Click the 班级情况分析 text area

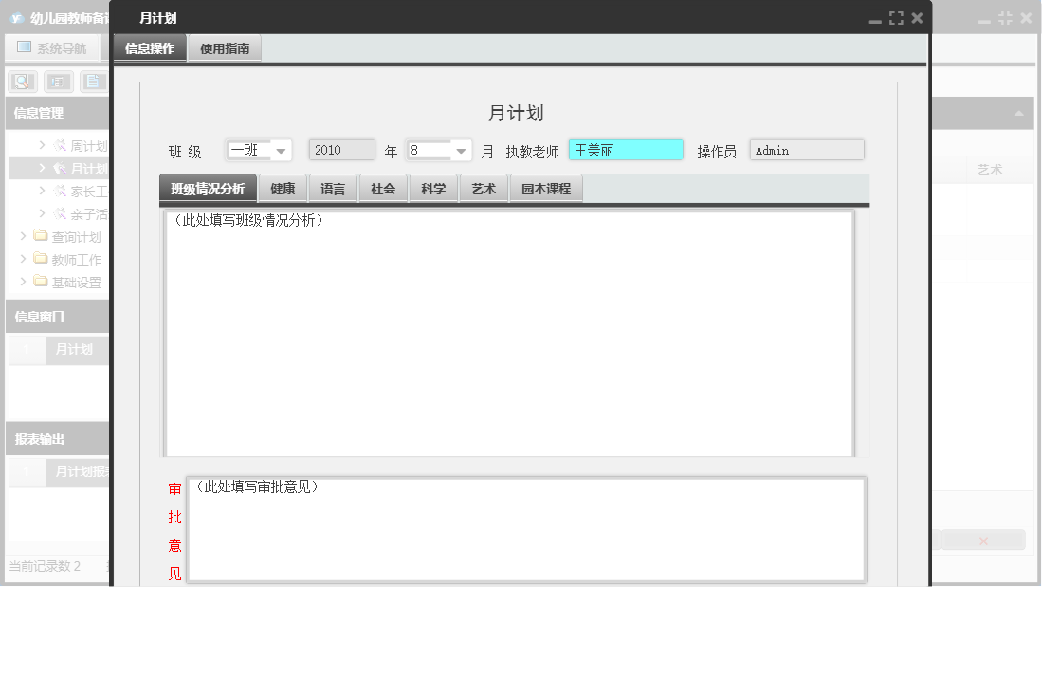(x=510, y=334)
